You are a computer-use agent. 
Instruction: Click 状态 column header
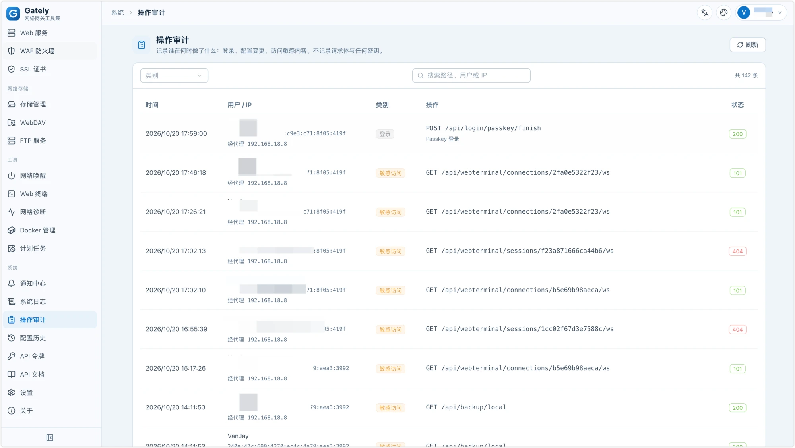[x=737, y=105]
